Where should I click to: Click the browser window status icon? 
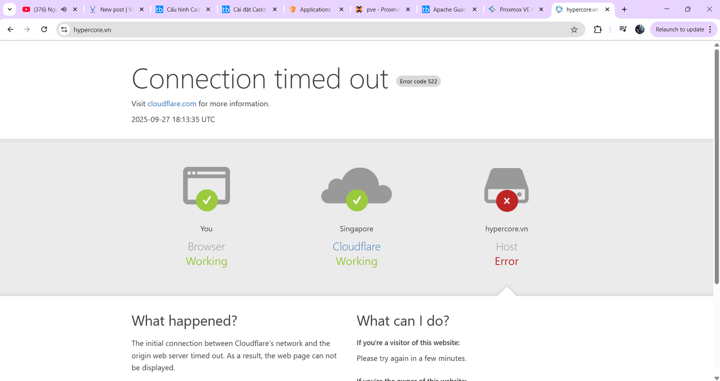coord(206,189)
